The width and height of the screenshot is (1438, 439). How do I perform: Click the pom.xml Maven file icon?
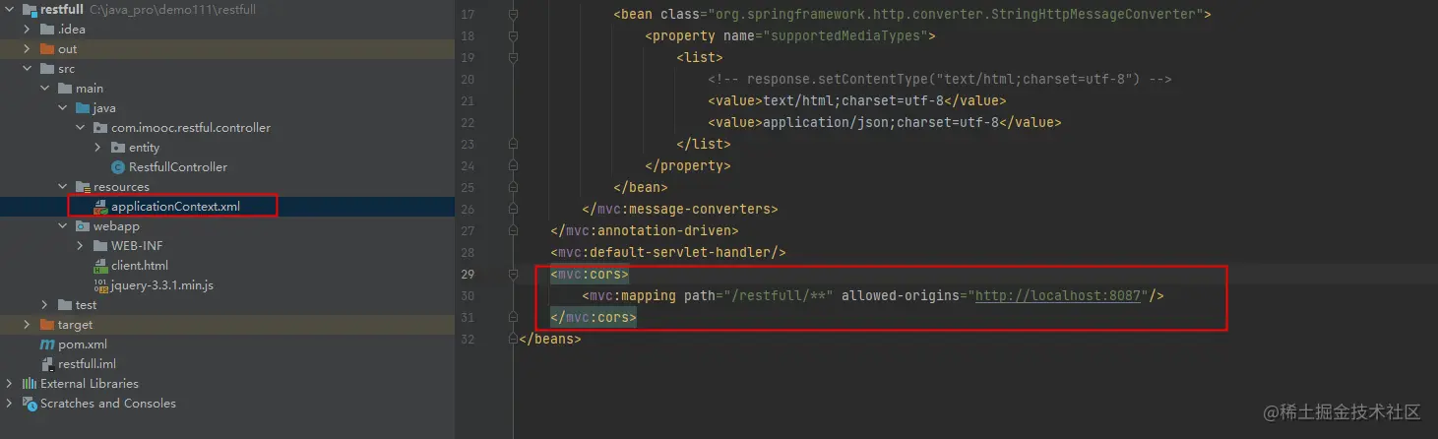[x=47, y=345]
